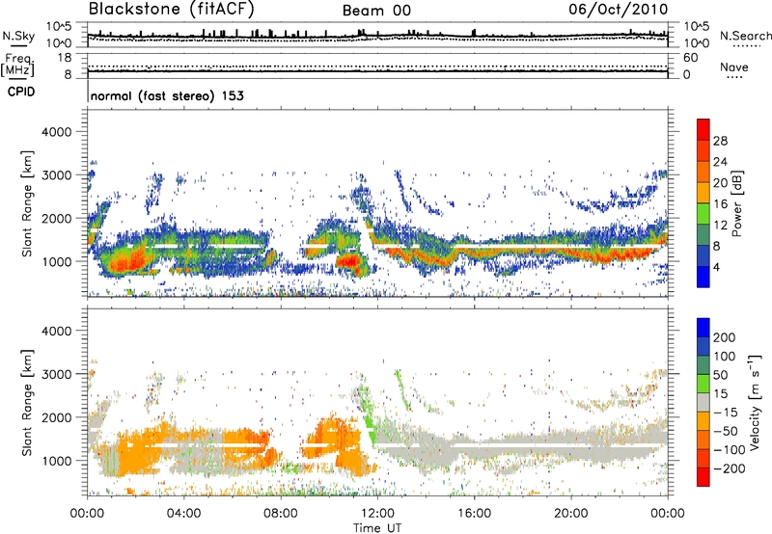Click the 'N.Sky' axis label
The image size is (772, 534).
coord(18,36)
